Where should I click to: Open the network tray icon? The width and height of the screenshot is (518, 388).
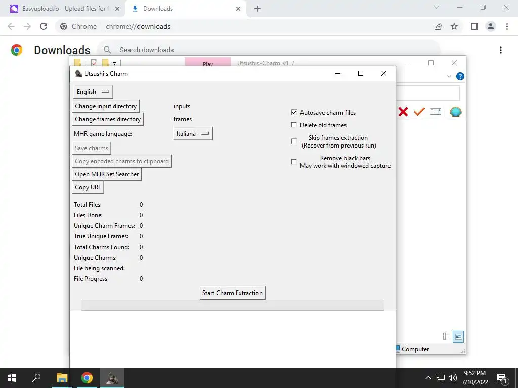(x=441, y=378)
